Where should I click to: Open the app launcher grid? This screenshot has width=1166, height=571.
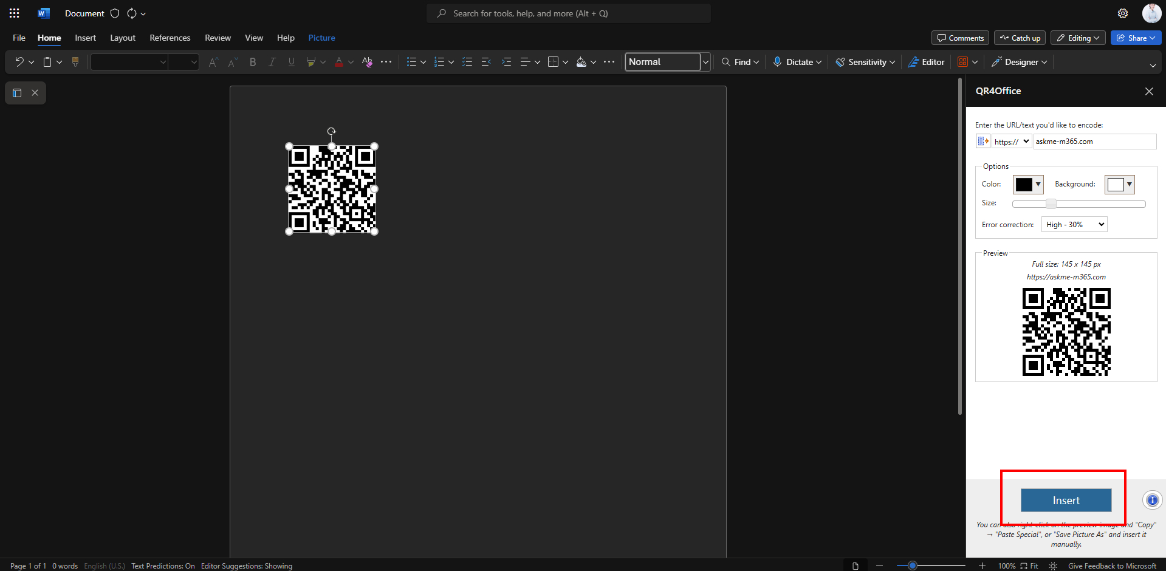pyautogui.click(x=15, y=13)
